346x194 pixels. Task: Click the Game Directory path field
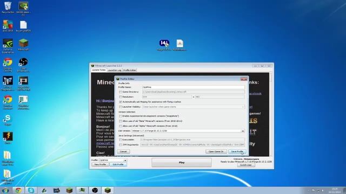coord(194,92)
